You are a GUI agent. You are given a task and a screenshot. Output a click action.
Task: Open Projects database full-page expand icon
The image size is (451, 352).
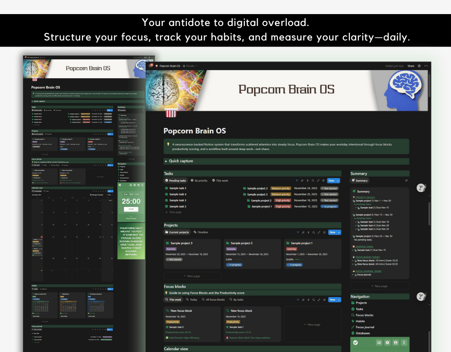click(x=319, y=232)
